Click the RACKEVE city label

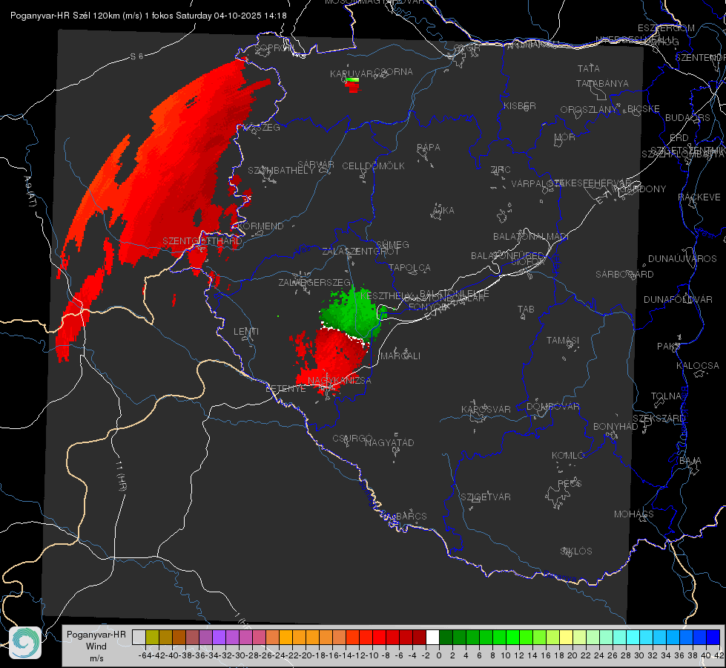coord(699,197)
